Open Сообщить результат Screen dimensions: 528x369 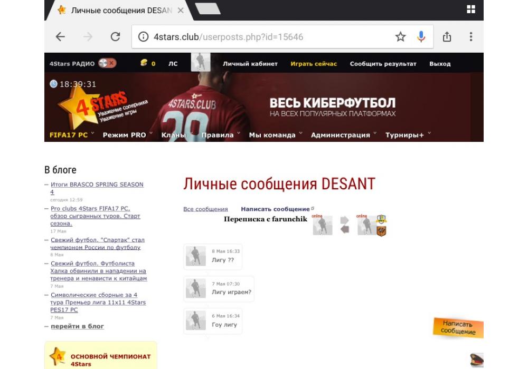[x=383, y=64]
